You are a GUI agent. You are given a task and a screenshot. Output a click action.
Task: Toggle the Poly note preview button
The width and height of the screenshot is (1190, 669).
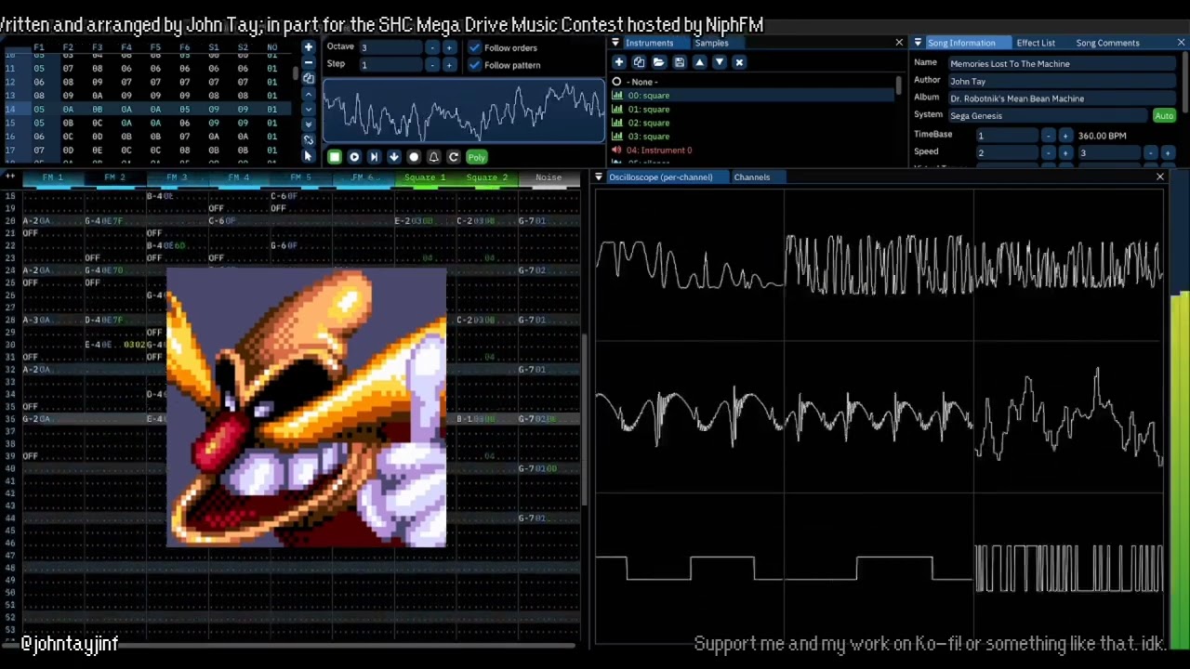(476, 157)
